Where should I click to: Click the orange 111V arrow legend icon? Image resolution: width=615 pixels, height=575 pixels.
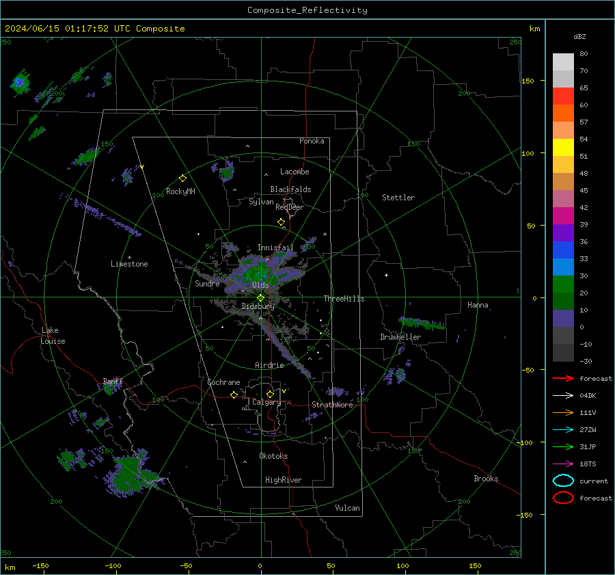coord(563,412)
